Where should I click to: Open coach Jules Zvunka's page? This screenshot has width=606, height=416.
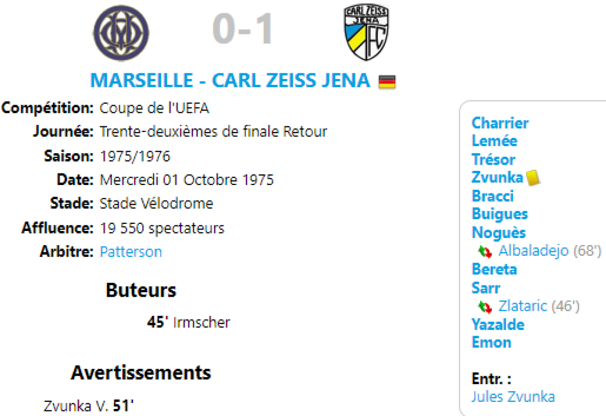coord(513,397)
